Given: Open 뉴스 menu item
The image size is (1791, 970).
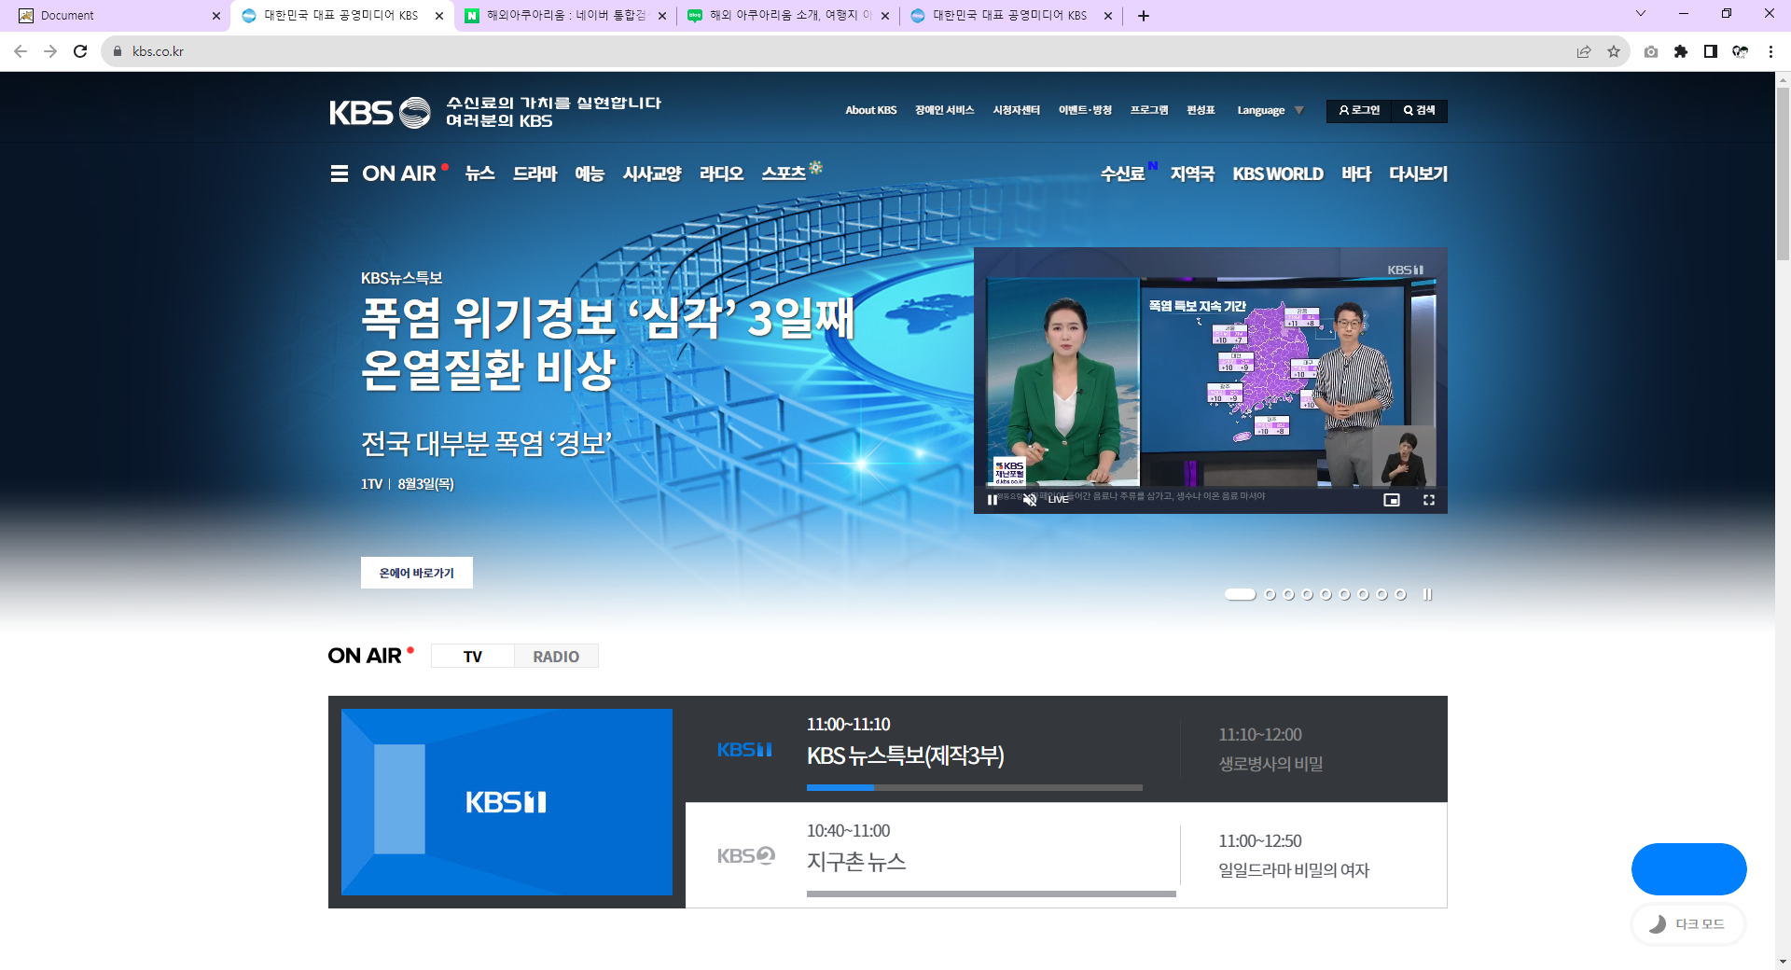Looking at the screenshot, I should [x=479, y=173].
